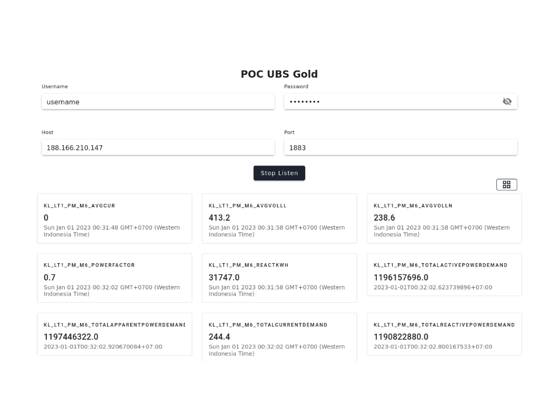Select the KL_LT1_PM_M6_AVGVOLLL card
Image resolution: width=559 pixels, height=419 pixels.
point(279,218)
